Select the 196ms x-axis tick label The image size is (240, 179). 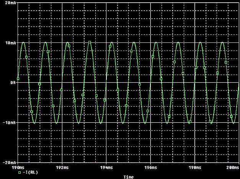click(x=151, y=168)
